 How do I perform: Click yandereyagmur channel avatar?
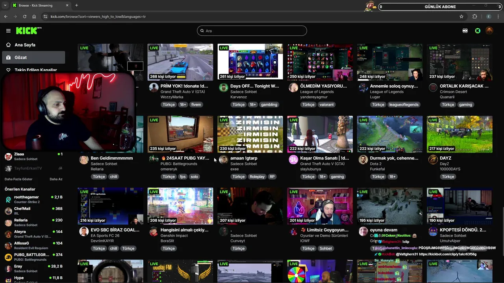point(293,87)
